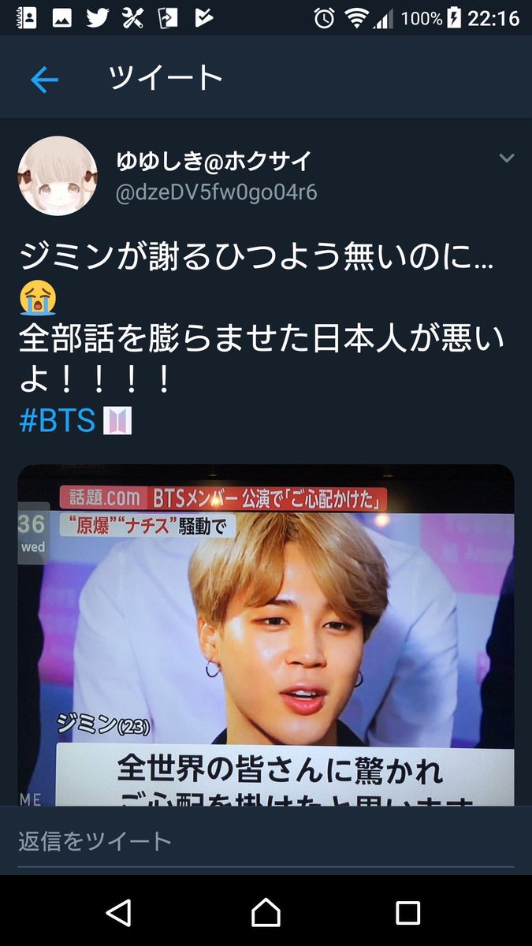Open the #BTS hashtag link
Viewport: 532px width, 946px height.
pos(56,421)
